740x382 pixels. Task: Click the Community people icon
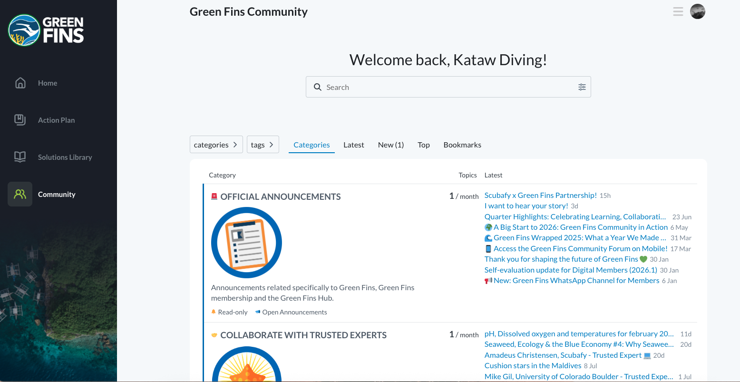tap(20, 194)
